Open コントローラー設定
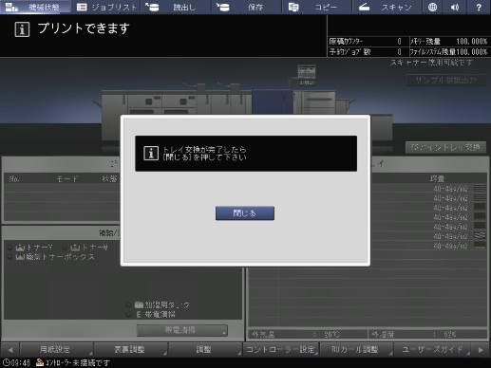Image resolution: width=491 pixels, height=368 pixels. (x=281, y=349)
